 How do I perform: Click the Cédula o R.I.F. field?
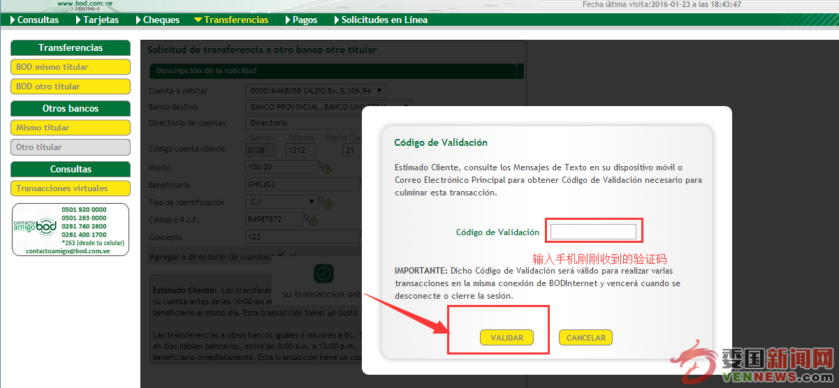275,219
